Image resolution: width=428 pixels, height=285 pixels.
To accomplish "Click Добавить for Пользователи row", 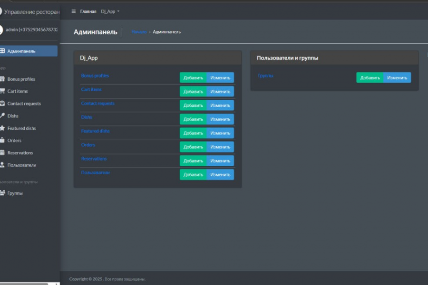I will coord(193,174).
